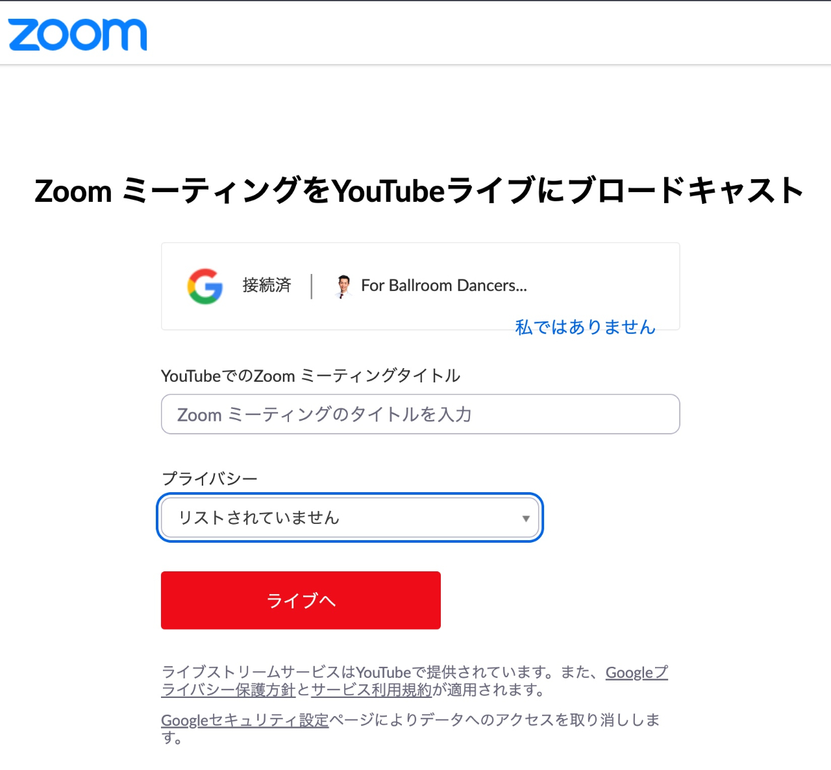Click the YouTubeライブ broadcast page heading
The image size is (831, 770).
tap(419, 191)
